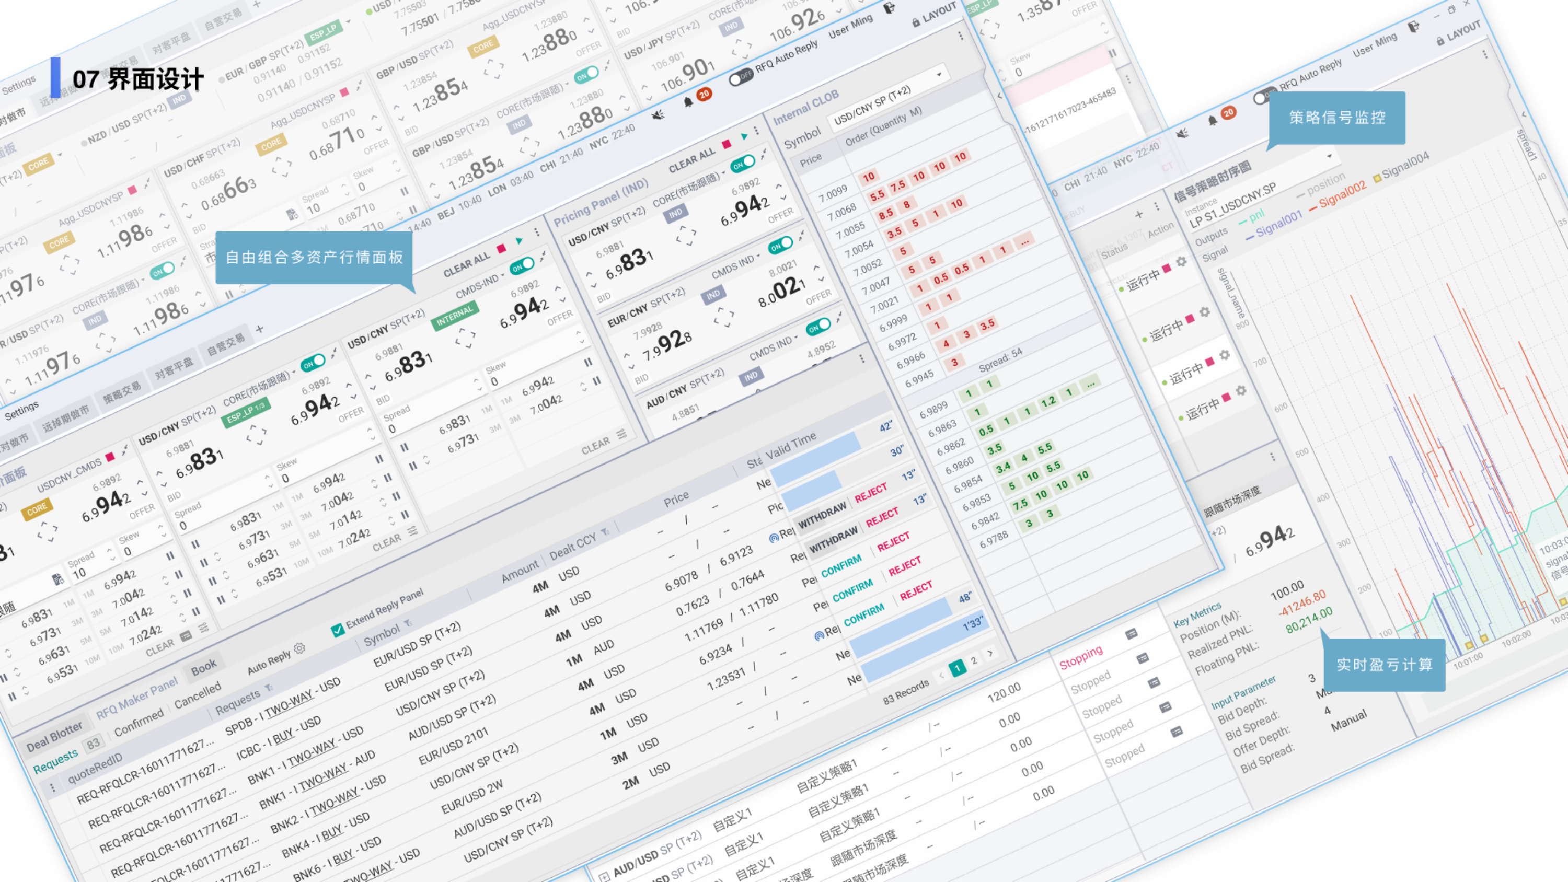Click the LAYOUT lock icon

[x=916, y=22]
